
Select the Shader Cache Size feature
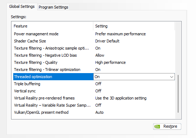pos(30,41)
